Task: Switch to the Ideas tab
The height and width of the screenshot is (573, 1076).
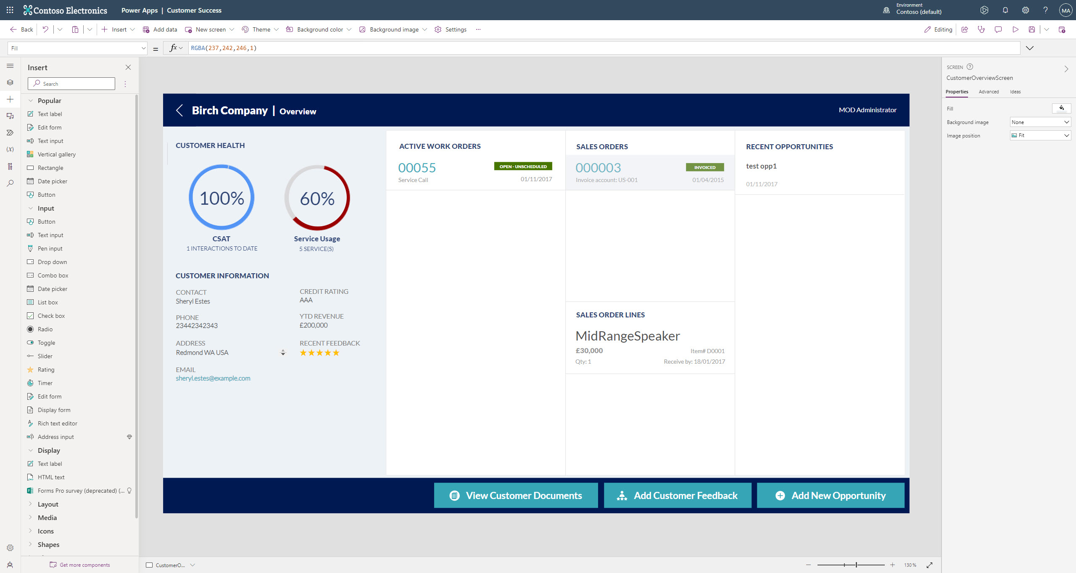Action: click(x=1015, y=92)
